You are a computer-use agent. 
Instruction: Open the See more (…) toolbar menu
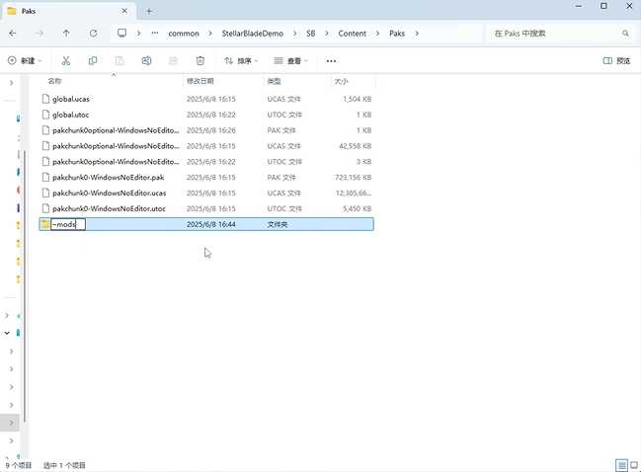click(x=331, y=60)
